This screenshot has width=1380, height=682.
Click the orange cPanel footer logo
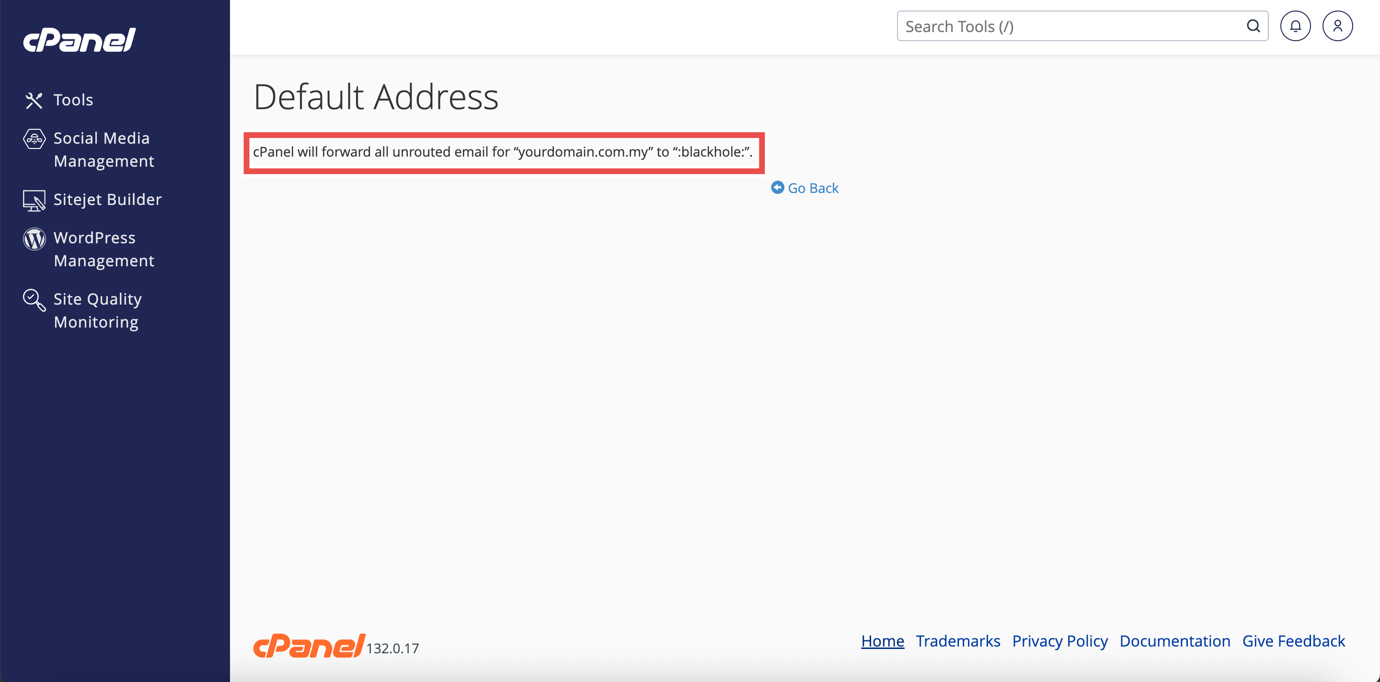click(309, 646)
